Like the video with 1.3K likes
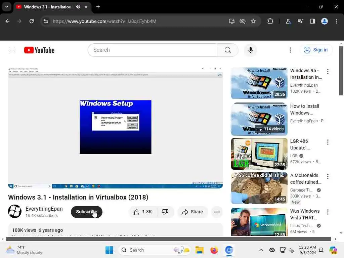Image resolution: width=344 pixels, height=258 pixels. (x=142, y=212)
